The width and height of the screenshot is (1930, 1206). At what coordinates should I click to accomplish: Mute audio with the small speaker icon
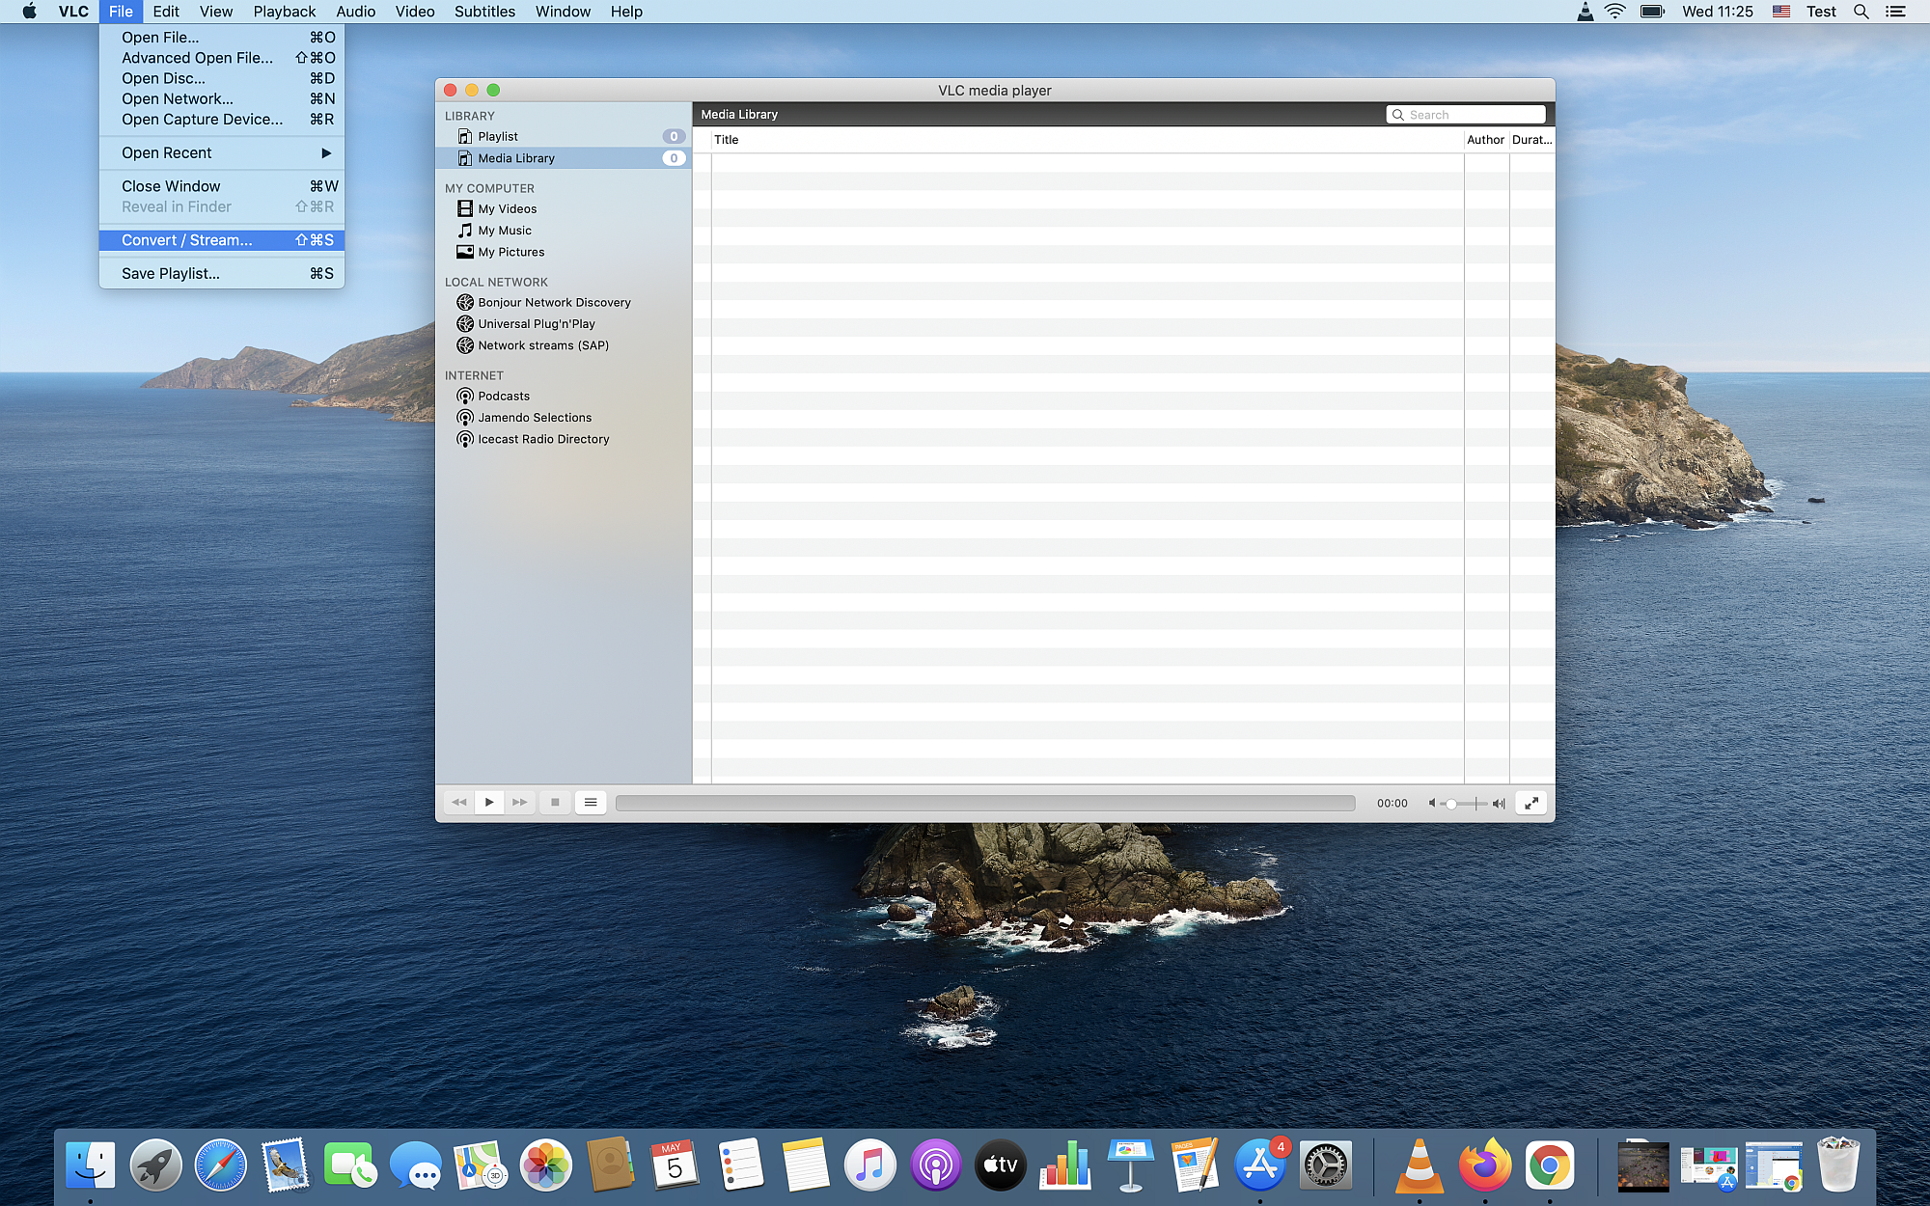[1432, 803]
